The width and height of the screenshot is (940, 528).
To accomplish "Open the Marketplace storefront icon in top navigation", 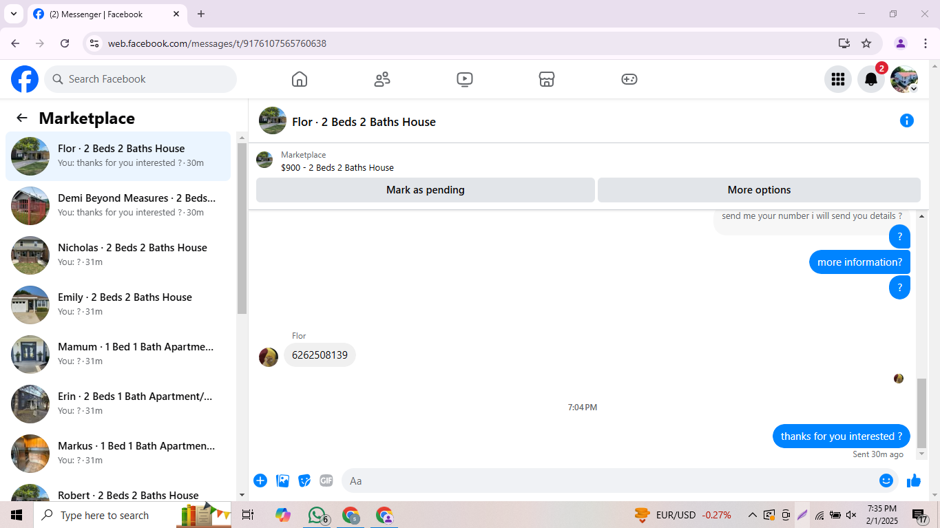I will pyautogui.click(x=547, y=79).
